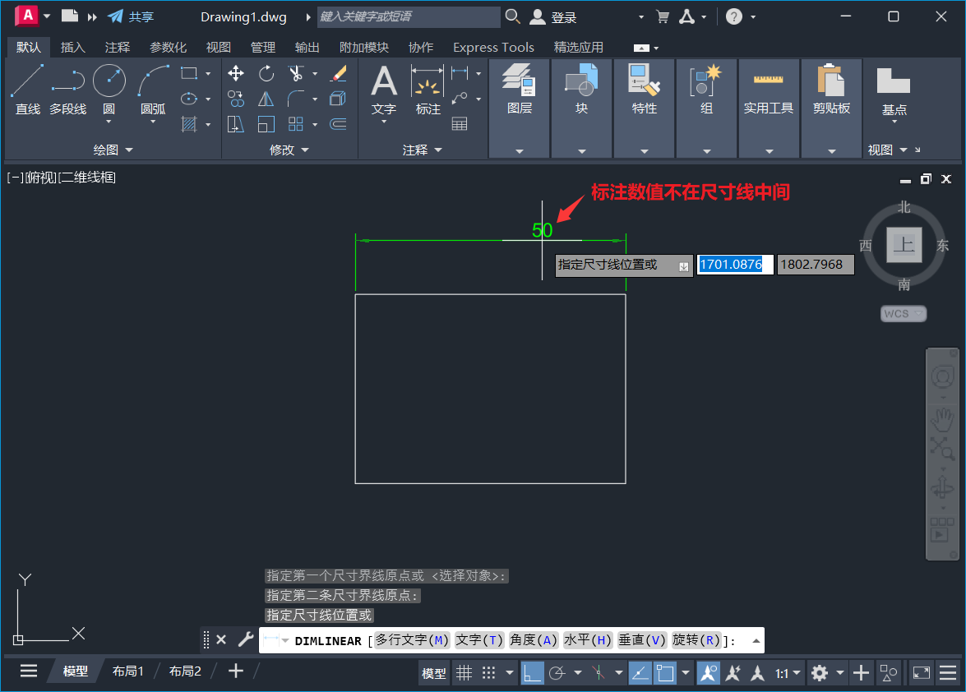Select the Move tool in Modify panel

[x=234, y=73]
